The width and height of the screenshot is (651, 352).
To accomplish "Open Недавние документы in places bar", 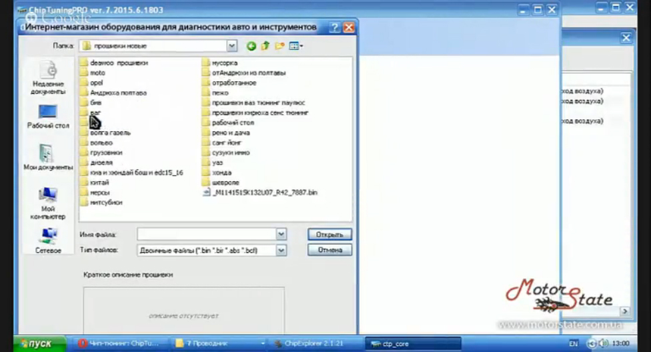I will [x=48, y=79].
